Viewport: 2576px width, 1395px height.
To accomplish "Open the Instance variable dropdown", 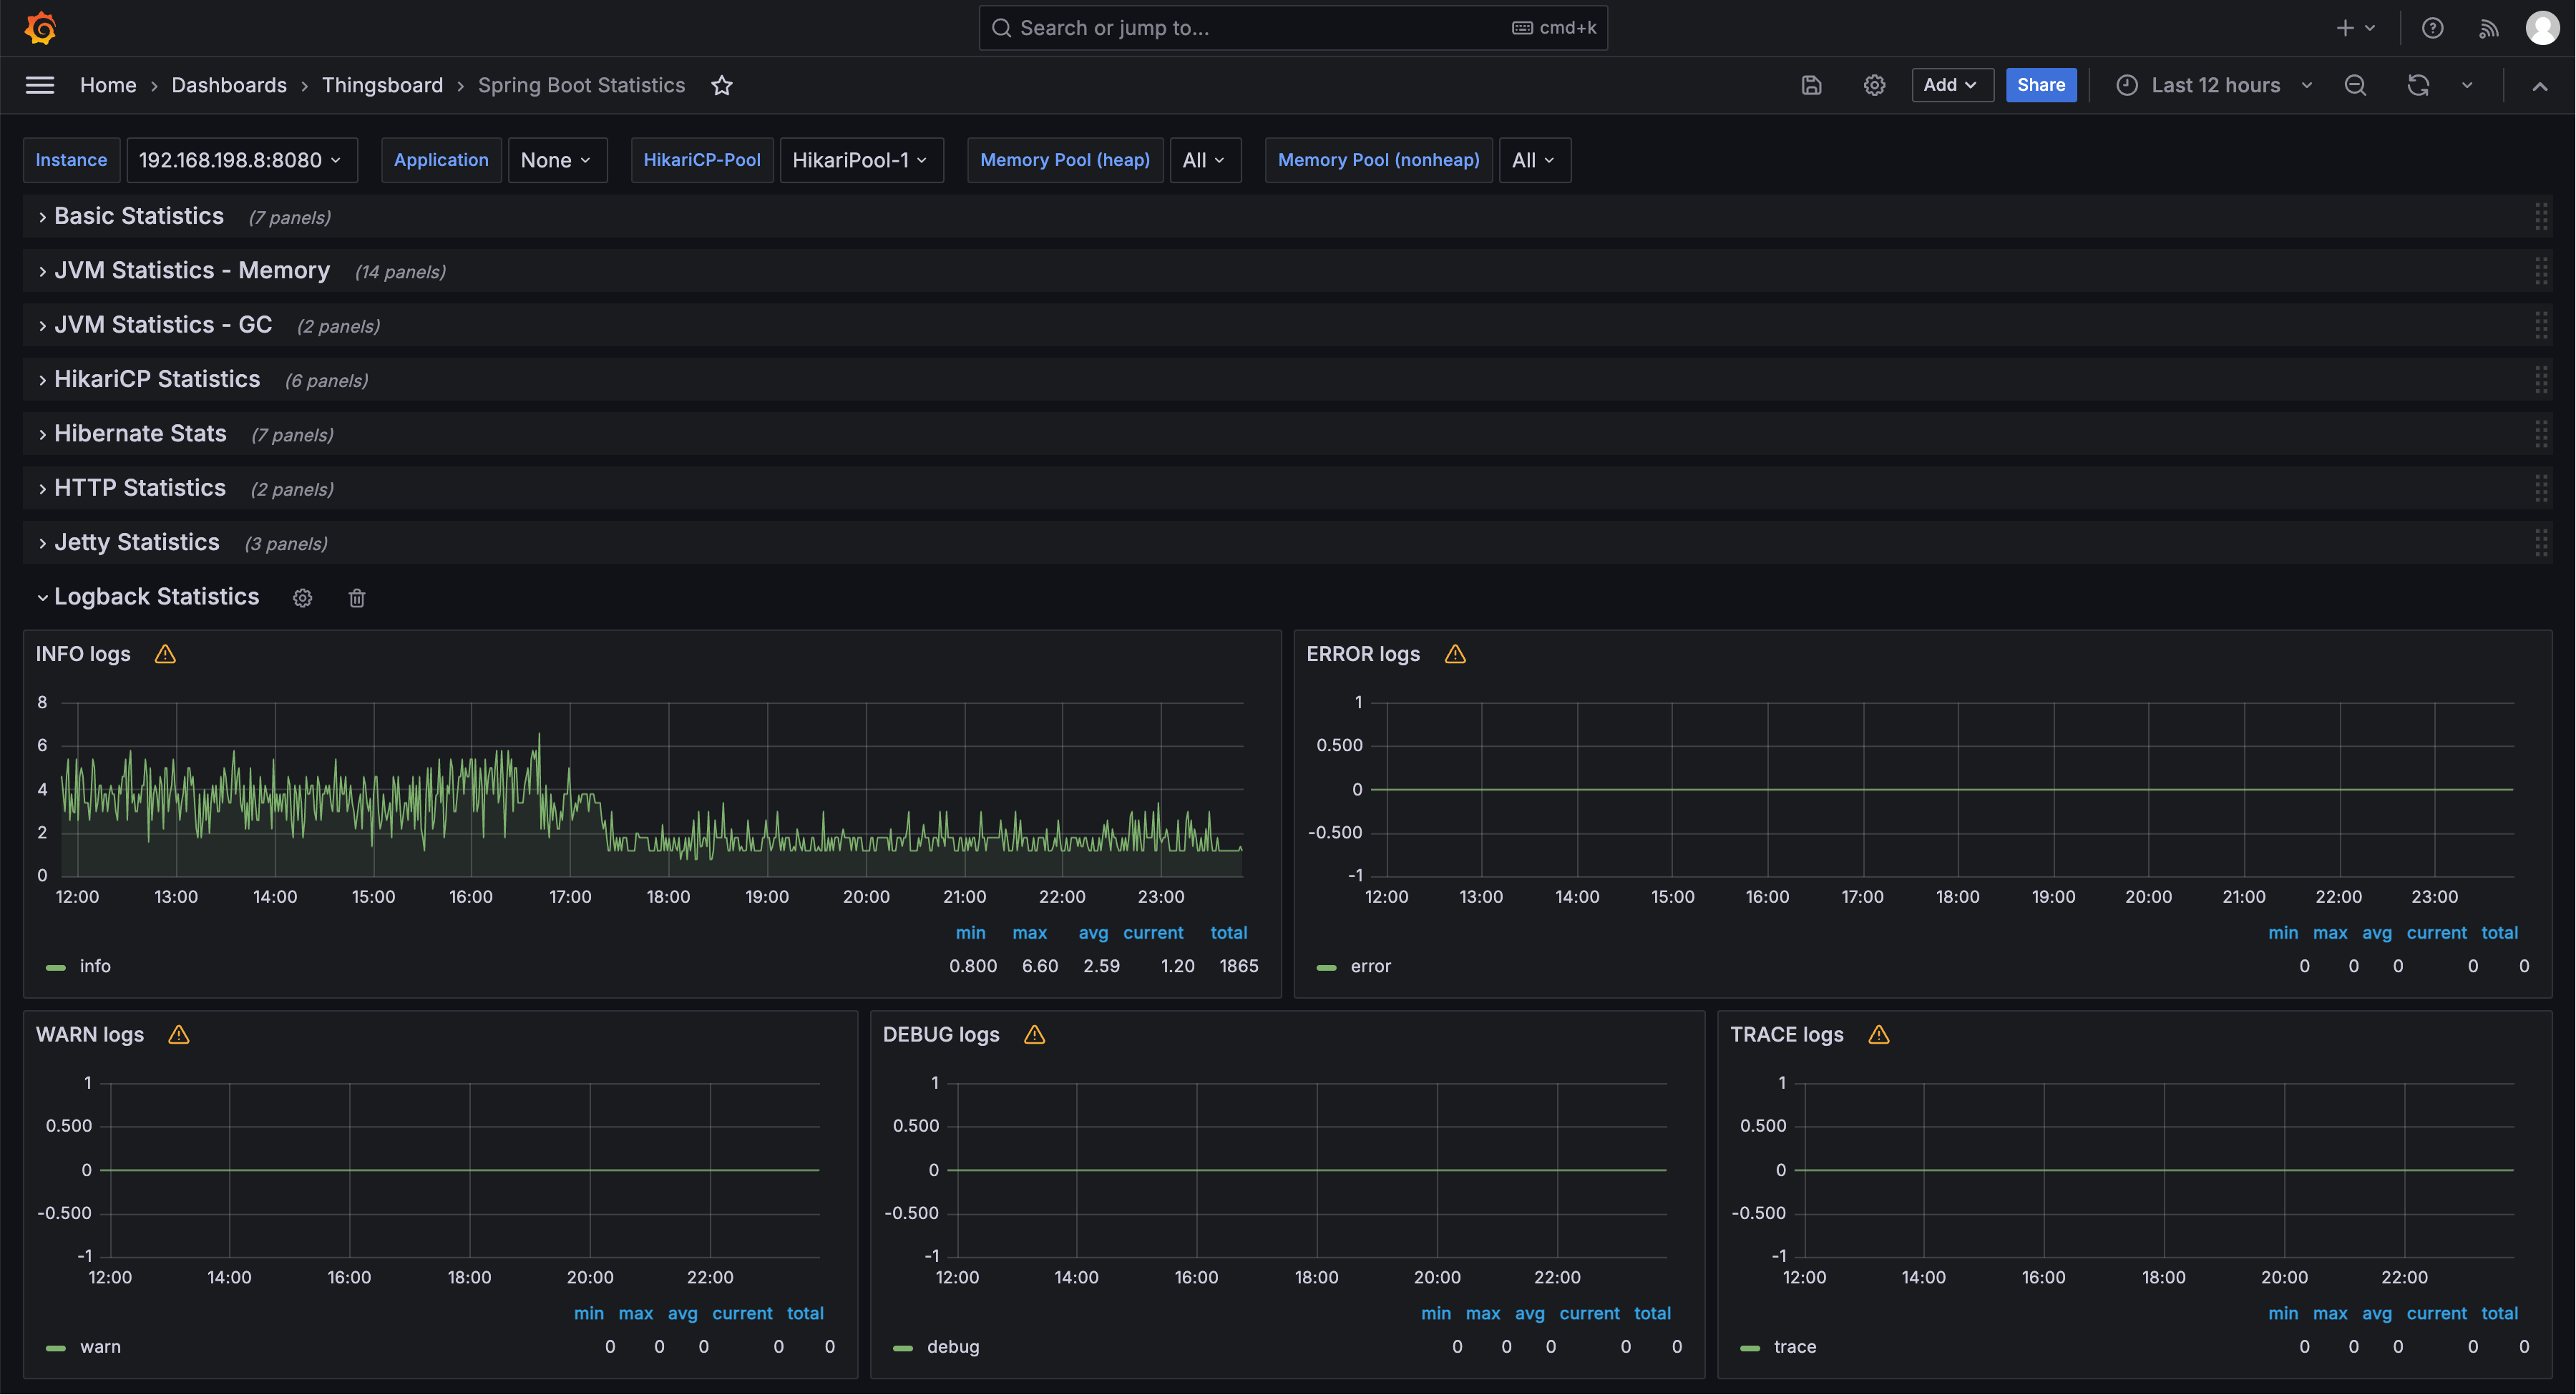I will (x=241, y=160).
